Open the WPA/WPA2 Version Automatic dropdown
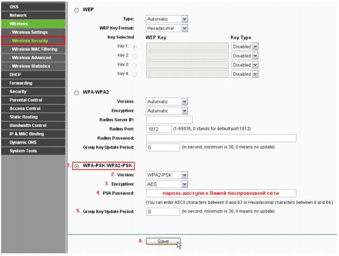 tap(167, 102)
